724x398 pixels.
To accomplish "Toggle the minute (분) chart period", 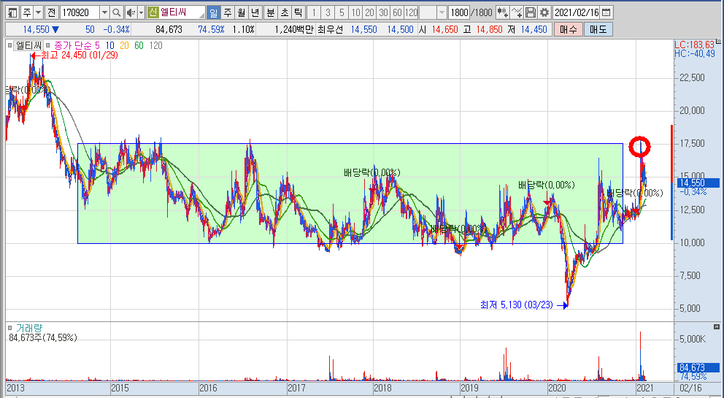I will 270,12.
